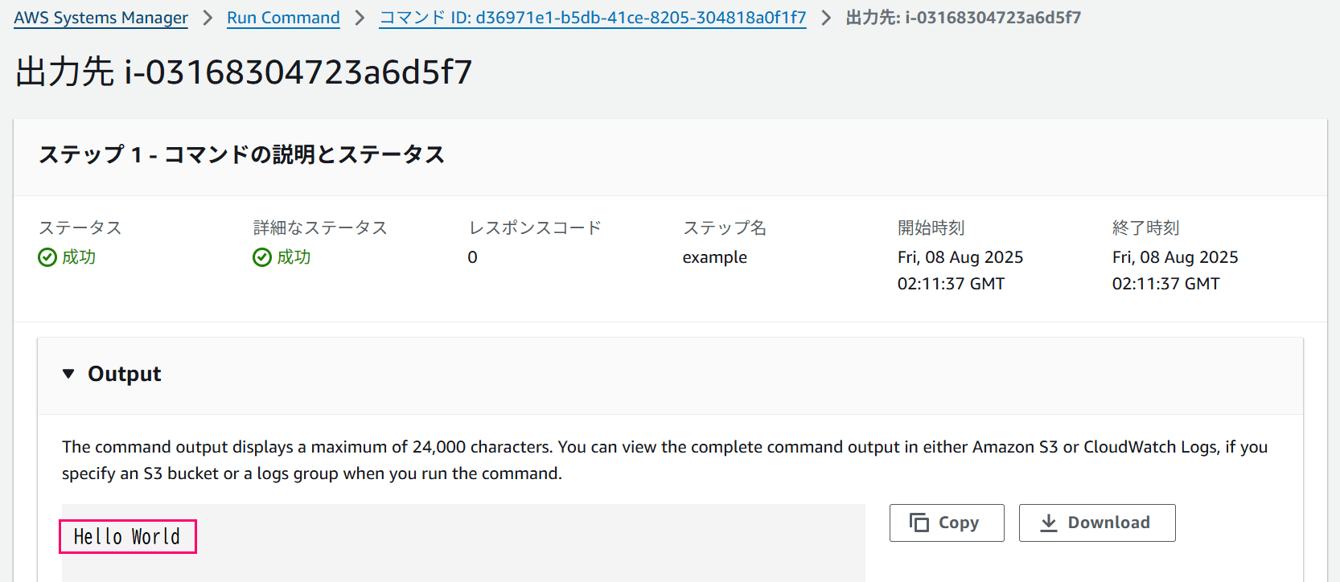Click the success check icon under 詳細なステータス
This screenshot has width=1340, height=582.
point(262,257)
